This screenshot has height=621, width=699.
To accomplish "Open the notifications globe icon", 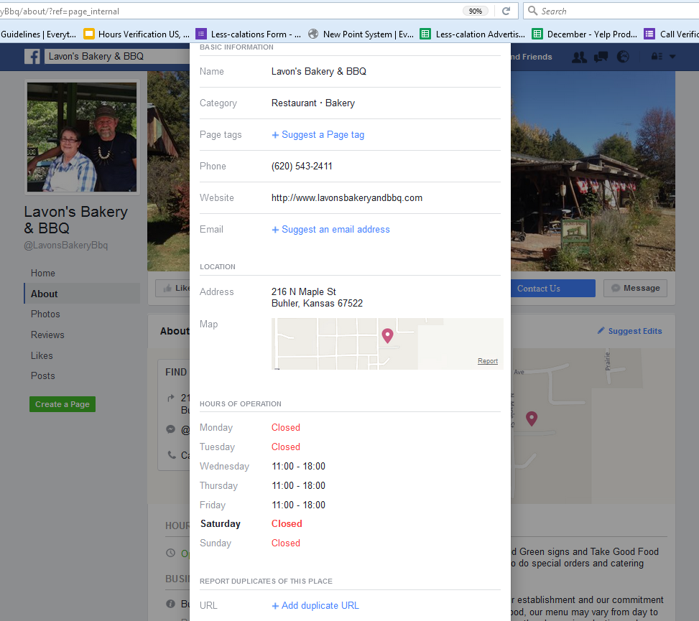I will [x=623, y=57].
